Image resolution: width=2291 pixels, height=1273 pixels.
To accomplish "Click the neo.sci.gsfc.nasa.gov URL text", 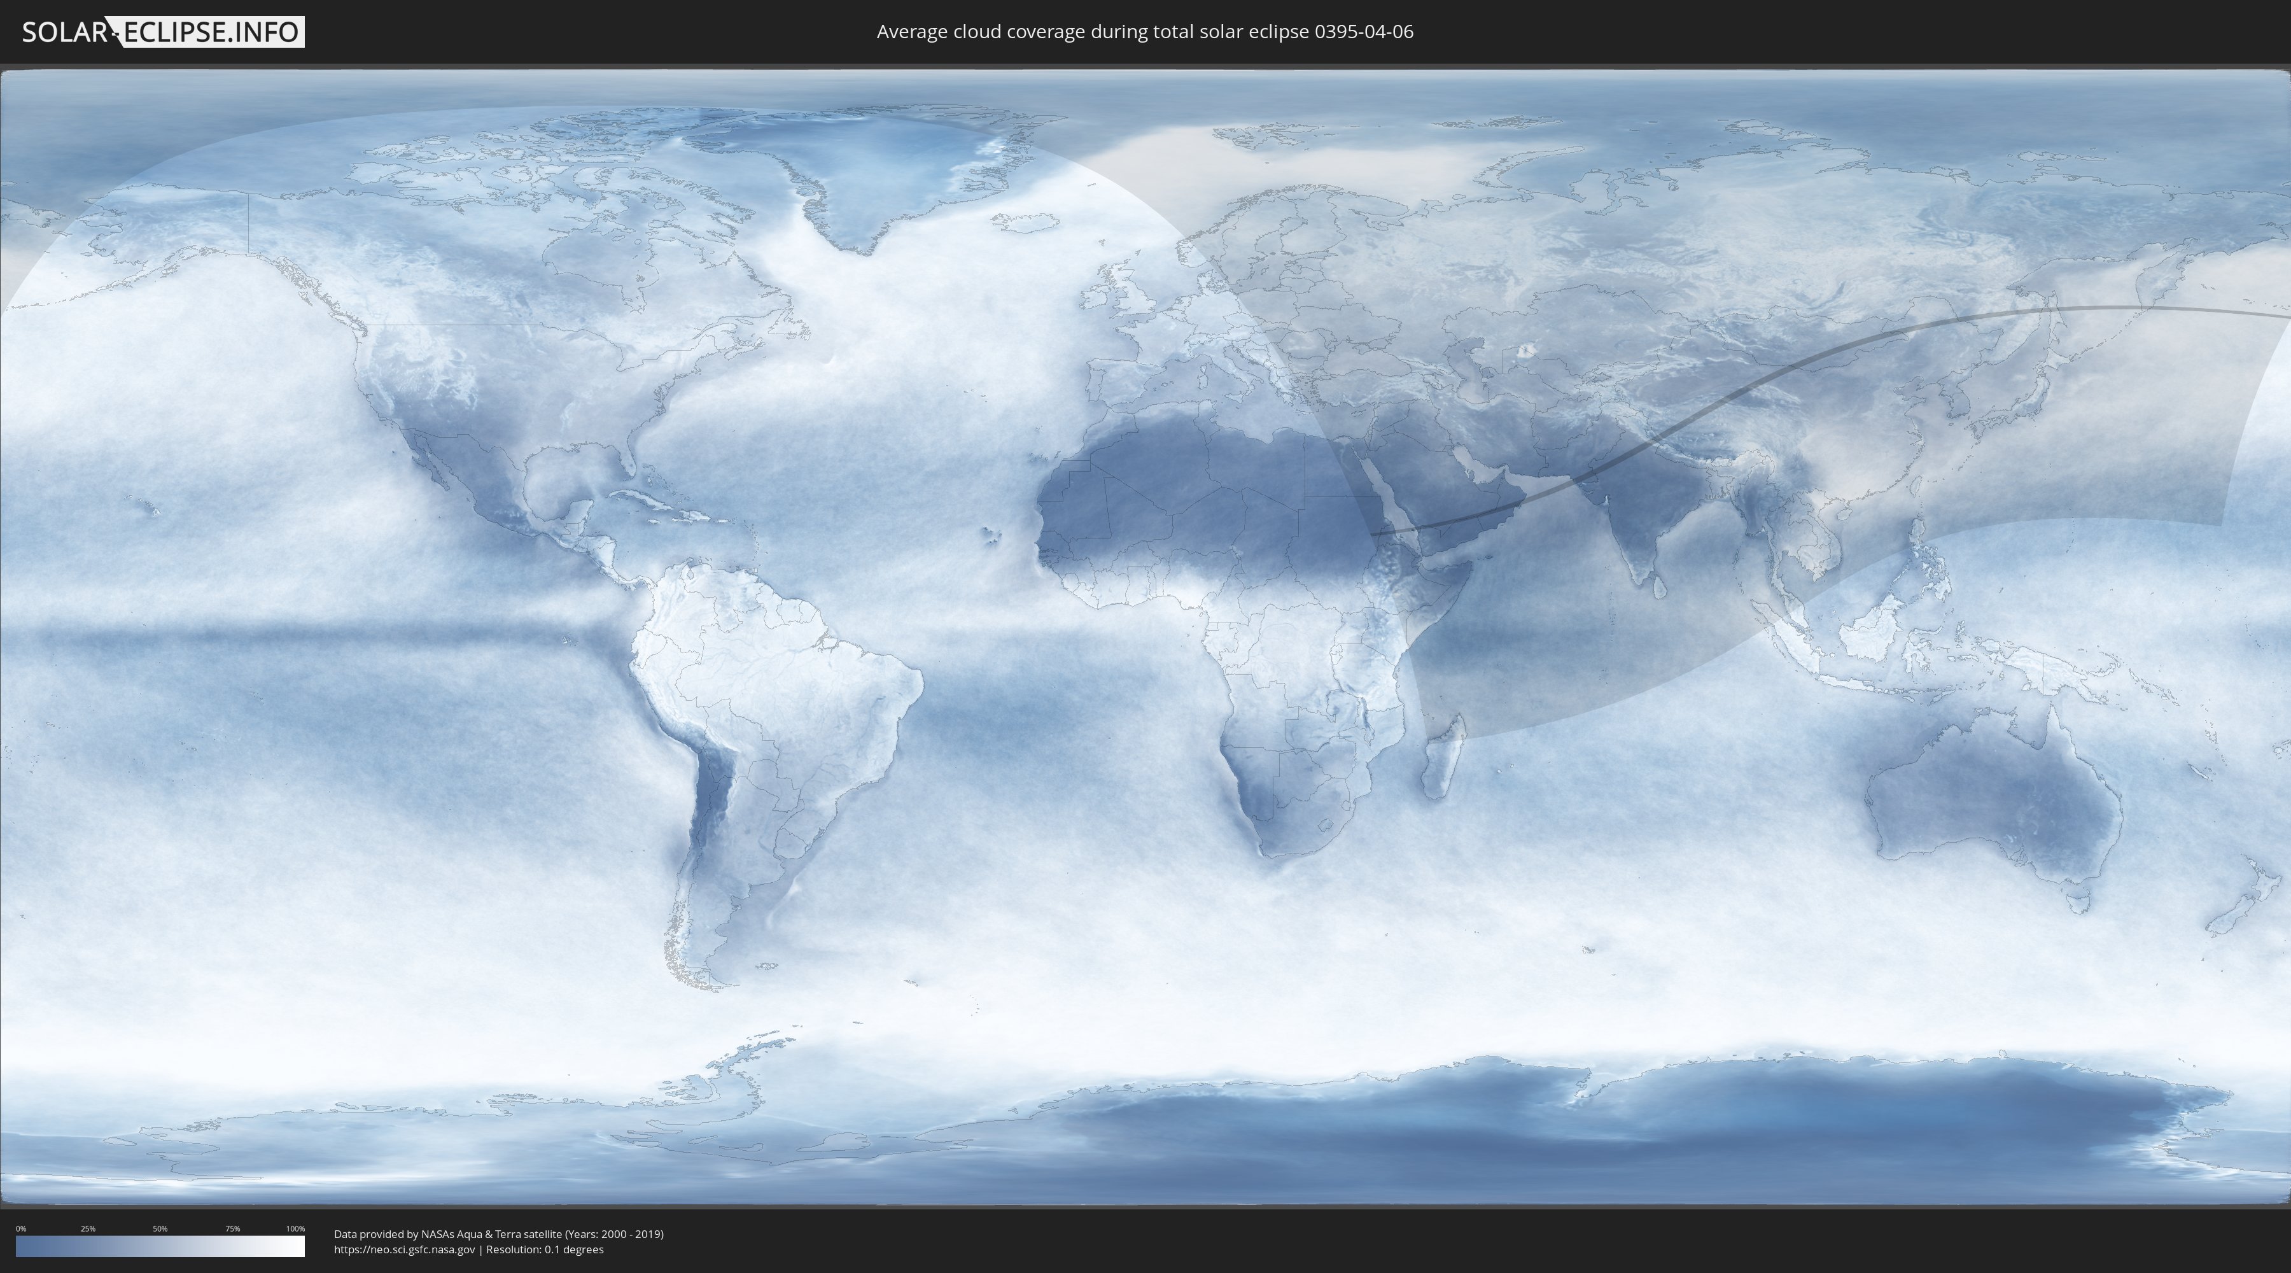I will click(405, 1250).
